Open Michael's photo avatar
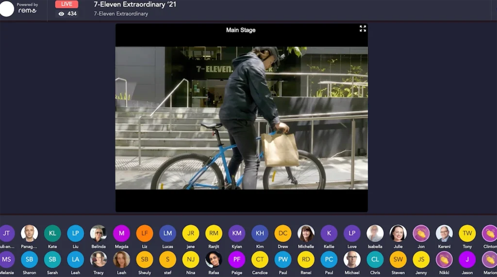 pyautogui.click(x=352, y=260)
